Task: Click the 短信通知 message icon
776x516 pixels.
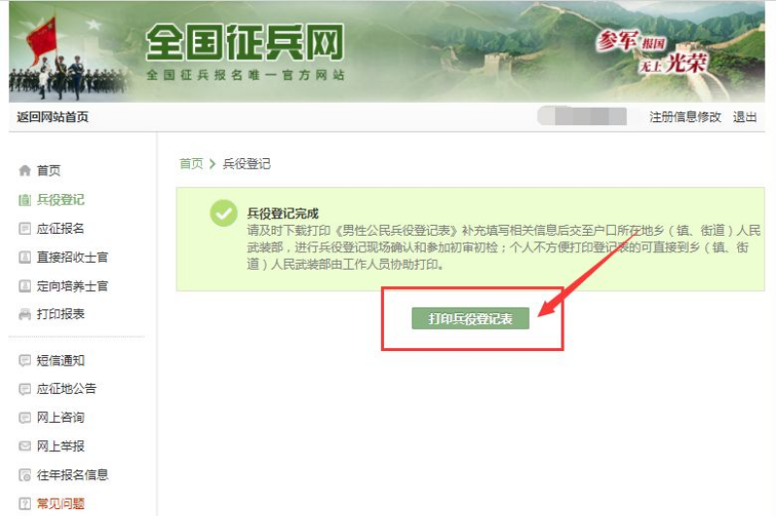Action: pyautogui.click(x=25, y=361)
